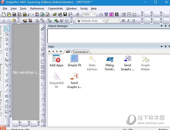Viewport: 170px width, 130px height.
Task: Create a new workbook icon
Action: pos(14,14)
